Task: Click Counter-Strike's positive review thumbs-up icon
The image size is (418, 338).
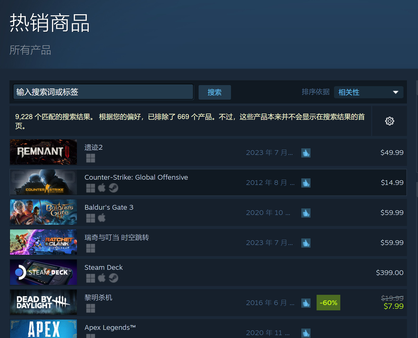Action: click(x=306, y=183)
